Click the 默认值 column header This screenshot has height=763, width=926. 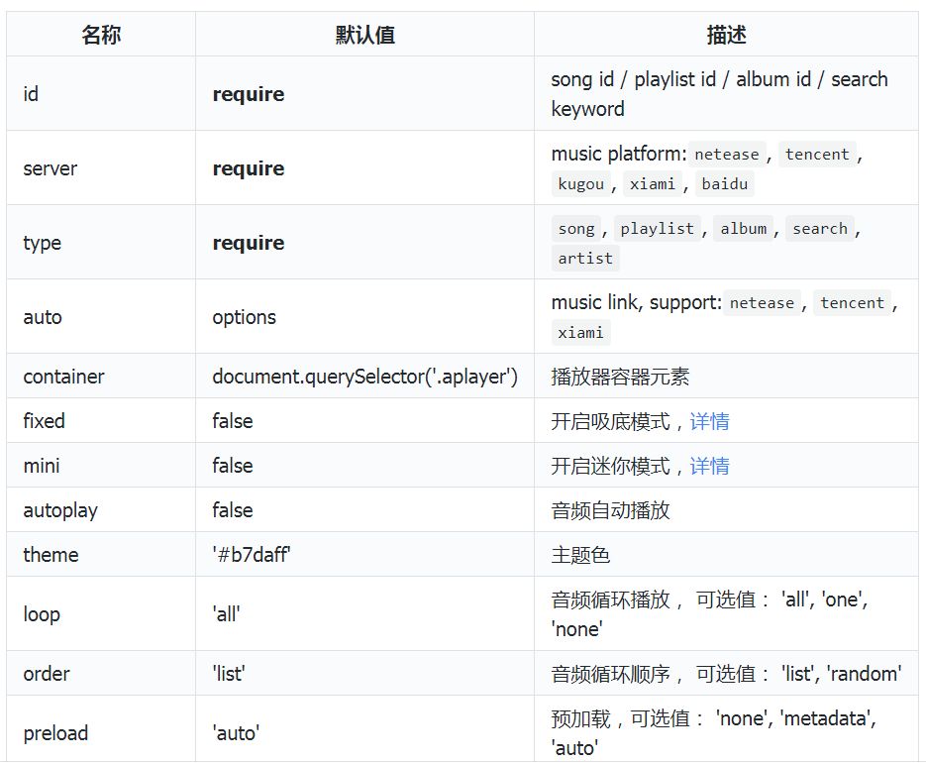coord(364,35)
